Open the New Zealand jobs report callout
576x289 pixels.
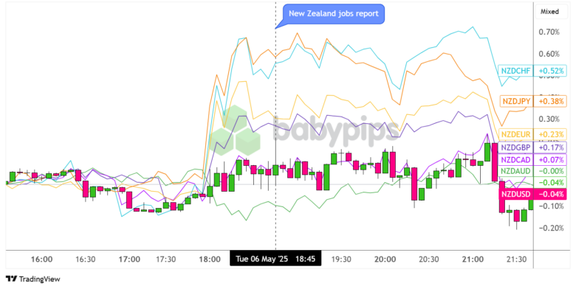click(x=333, y=14)
